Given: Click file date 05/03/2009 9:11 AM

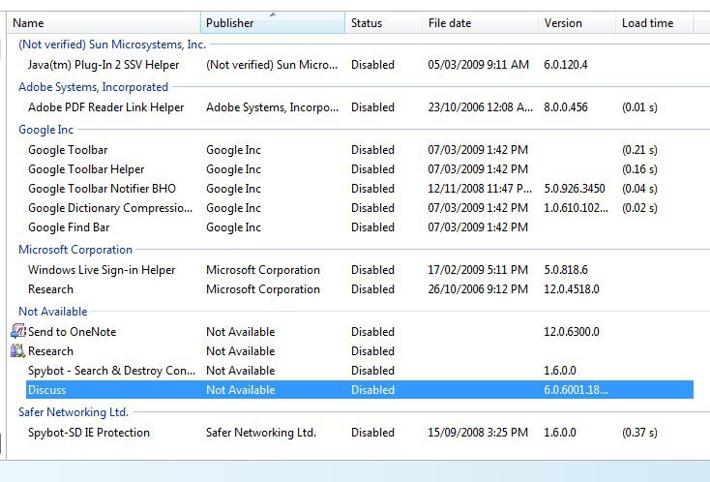Looking at the screenshot, I should point(478,65).
